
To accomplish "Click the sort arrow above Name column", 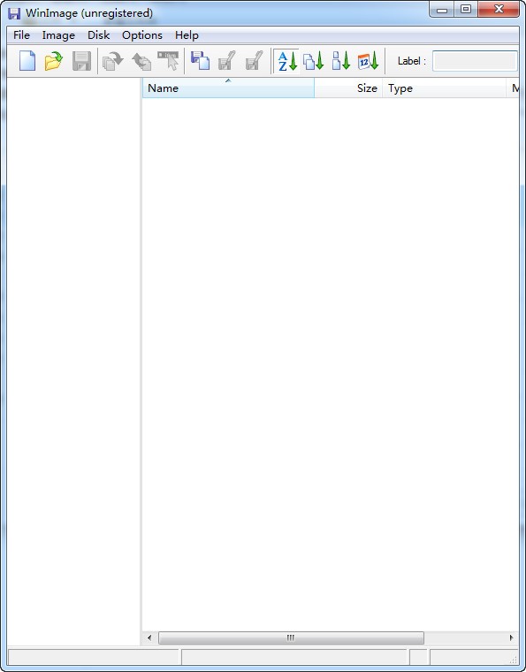I will [228, 80].
